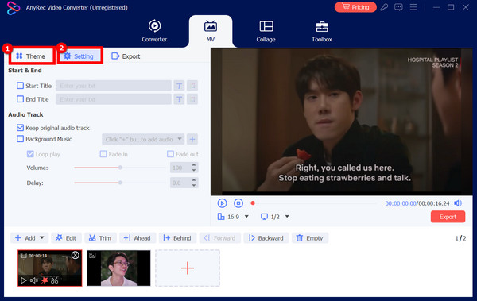Switch to the MV tab
477x301 pixels.
pyautogui.click(x=211, y=31)
